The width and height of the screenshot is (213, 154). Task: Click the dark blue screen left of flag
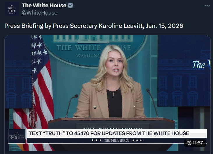[18, 72]
